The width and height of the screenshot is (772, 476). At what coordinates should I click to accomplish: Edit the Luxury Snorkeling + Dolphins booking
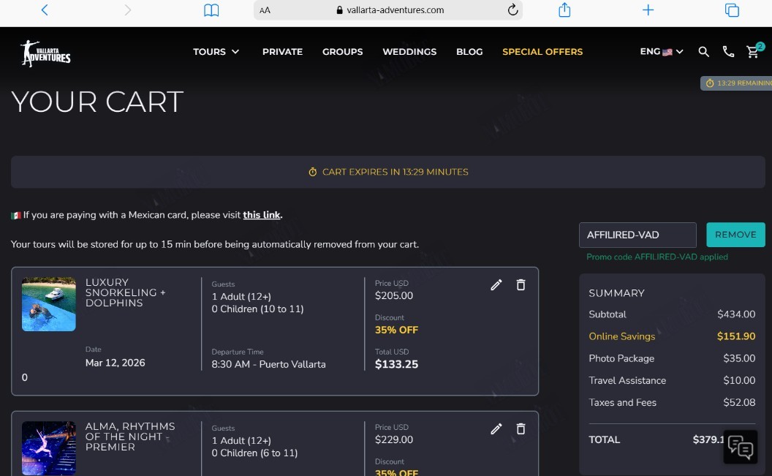click(x=496, y=285)
